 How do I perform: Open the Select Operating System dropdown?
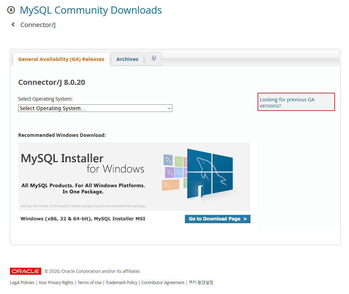(x=95, y=108)
